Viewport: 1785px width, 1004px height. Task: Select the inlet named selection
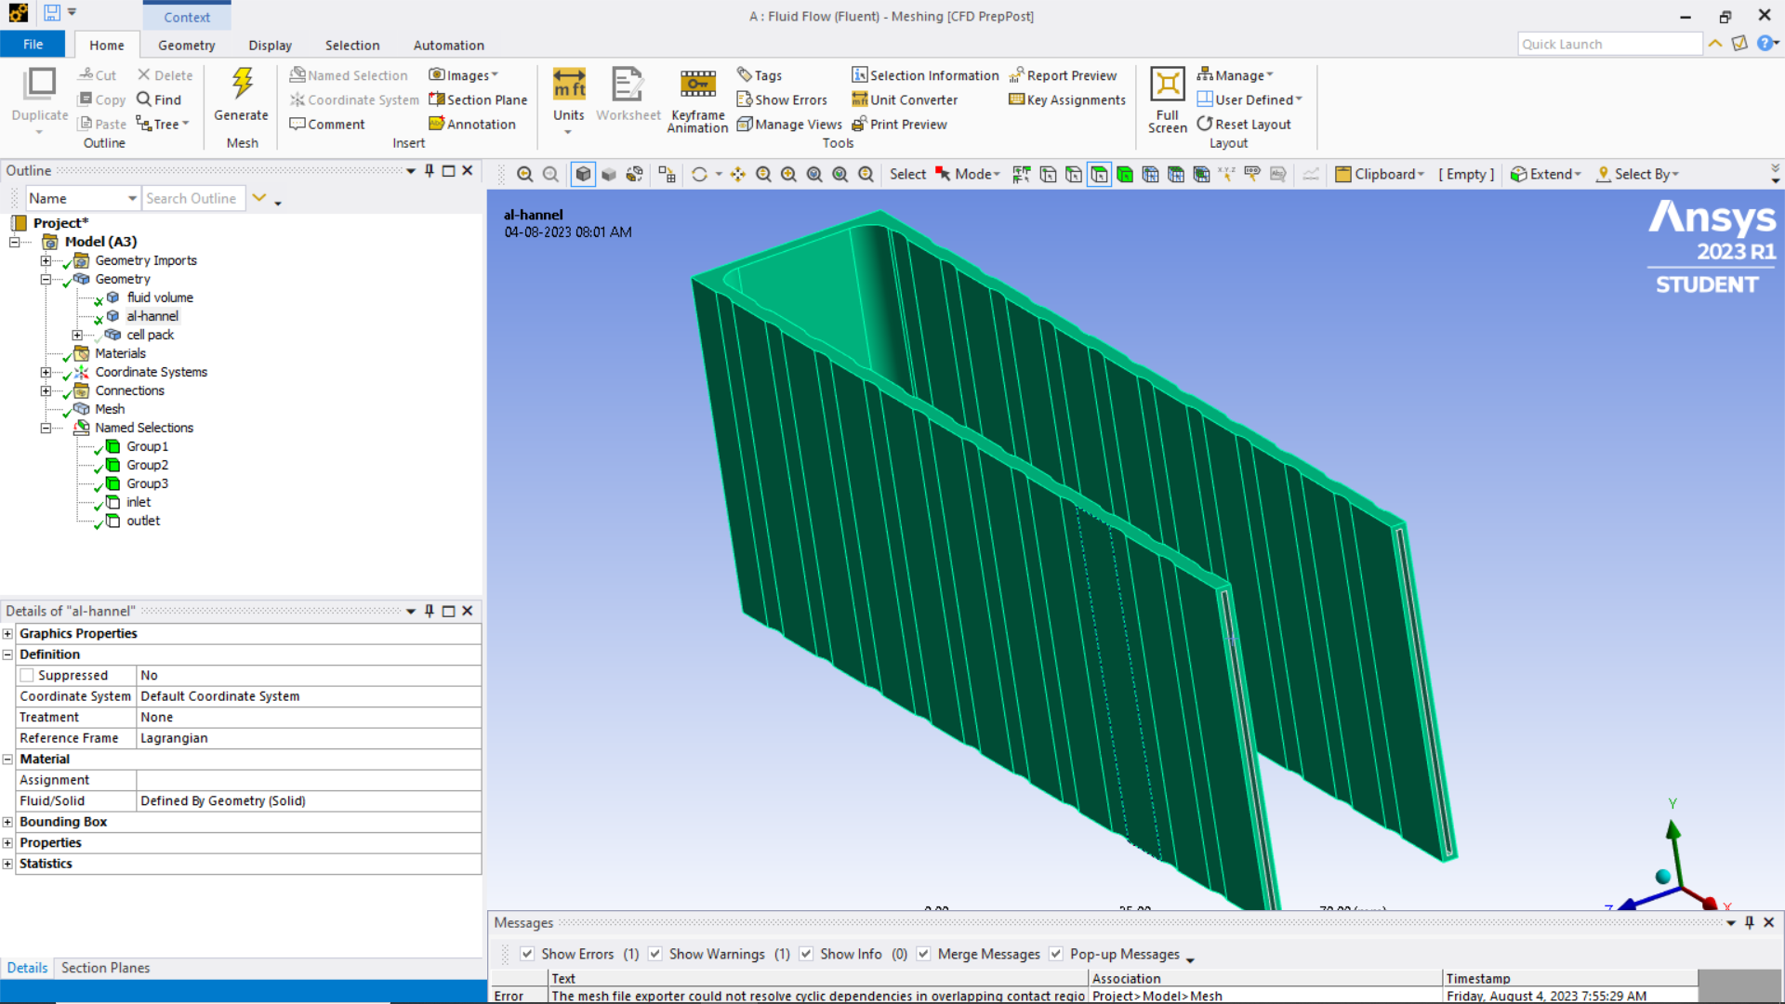[x=139, y=502]
